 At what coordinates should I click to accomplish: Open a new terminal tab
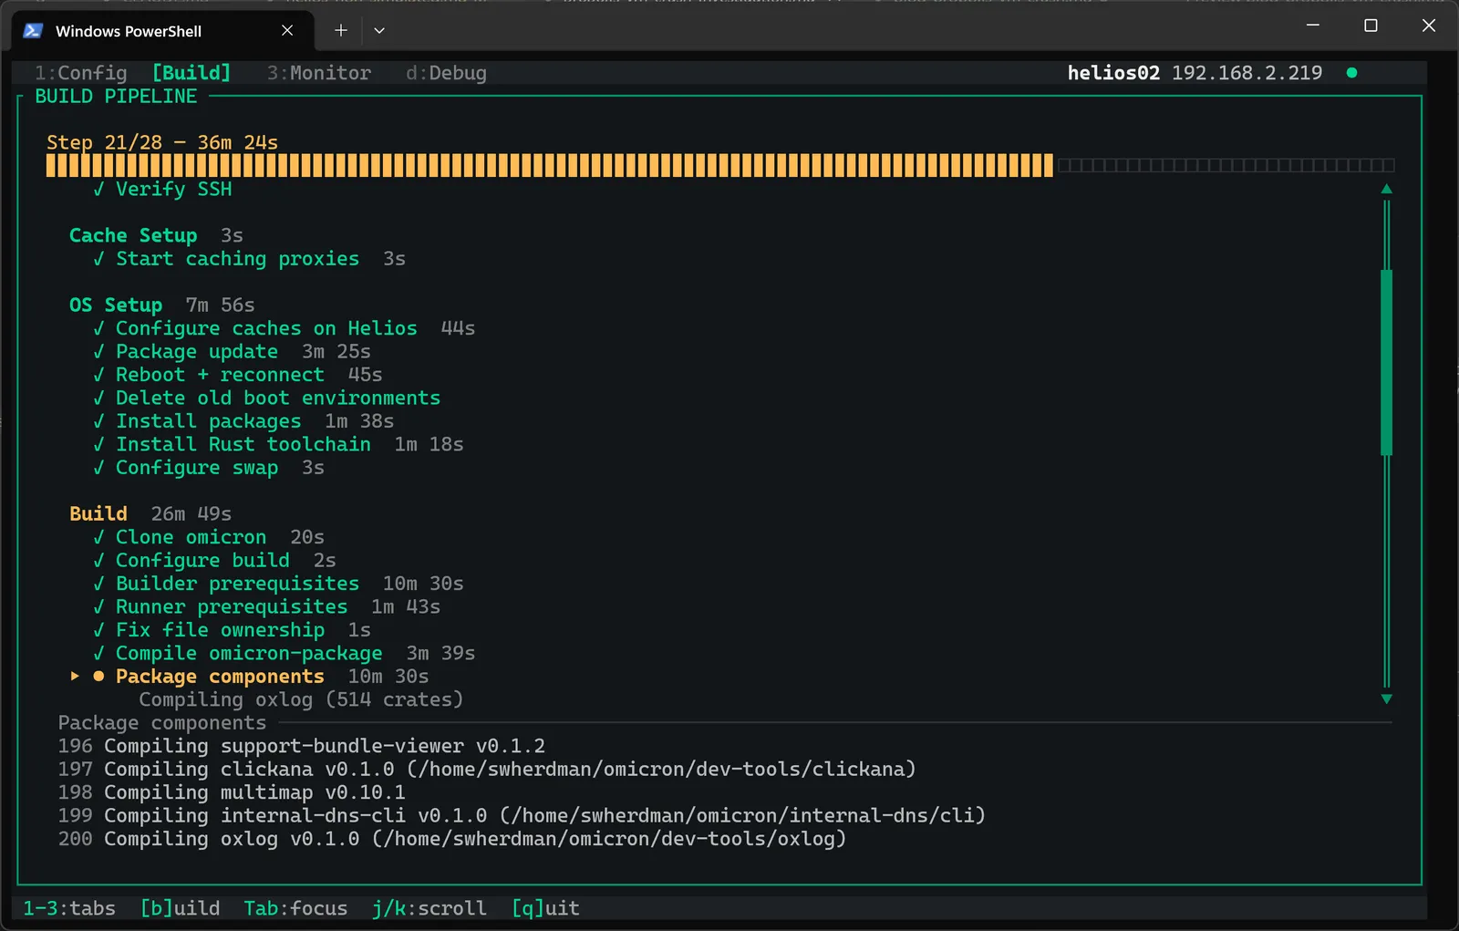coord(340,30)
